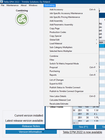Choose Add Accessory
The height and width of the screenshot is (140, 105).
tap(71, 9)
